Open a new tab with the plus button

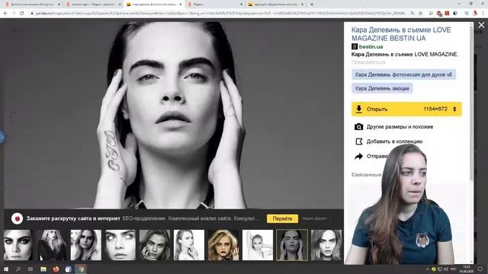click(x=312, y=5)
